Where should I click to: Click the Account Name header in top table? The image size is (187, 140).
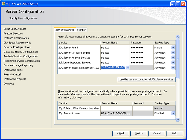(115, 43)
